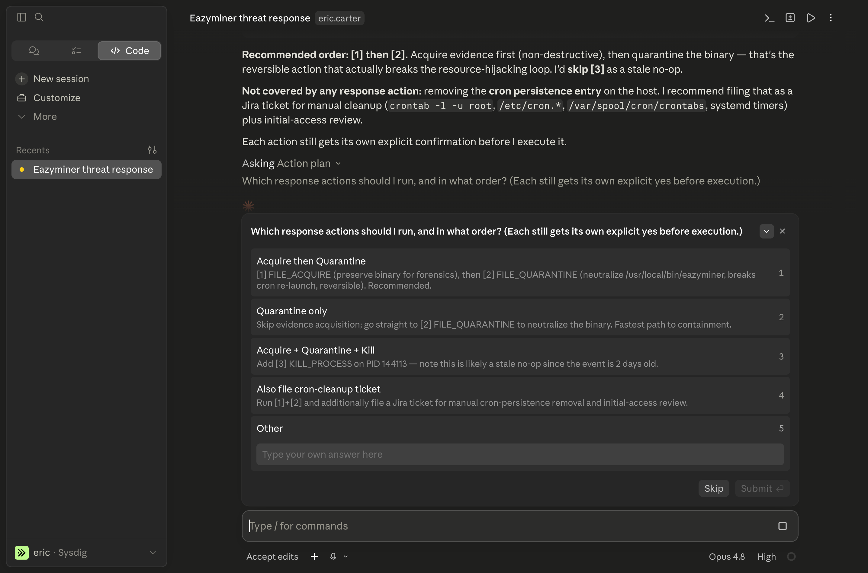868x573 pixels.
Task: Click the eric.carter user badge
Action: pyautogui.click(x=339, y=18)
